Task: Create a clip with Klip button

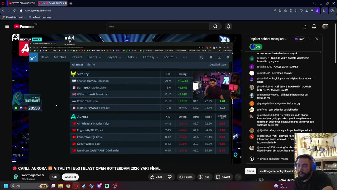Action: click(x=204, y=177)
